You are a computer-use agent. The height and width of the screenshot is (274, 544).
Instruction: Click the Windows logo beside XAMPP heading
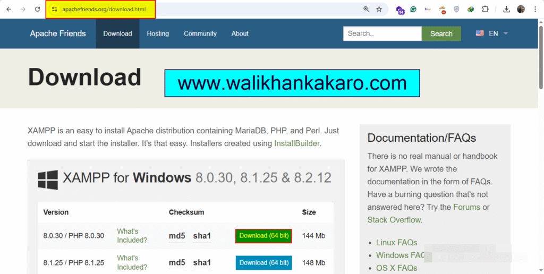tap(48, 179)
